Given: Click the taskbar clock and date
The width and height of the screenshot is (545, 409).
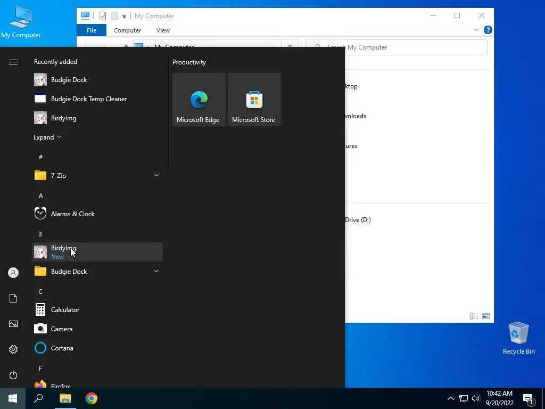Looking at the screenshot, I should [499, 398].
